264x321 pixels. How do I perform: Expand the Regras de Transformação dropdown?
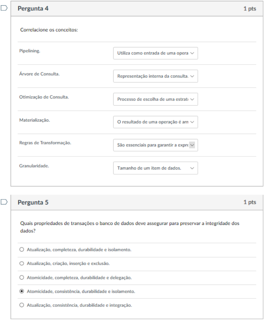(x=156, y=145)
